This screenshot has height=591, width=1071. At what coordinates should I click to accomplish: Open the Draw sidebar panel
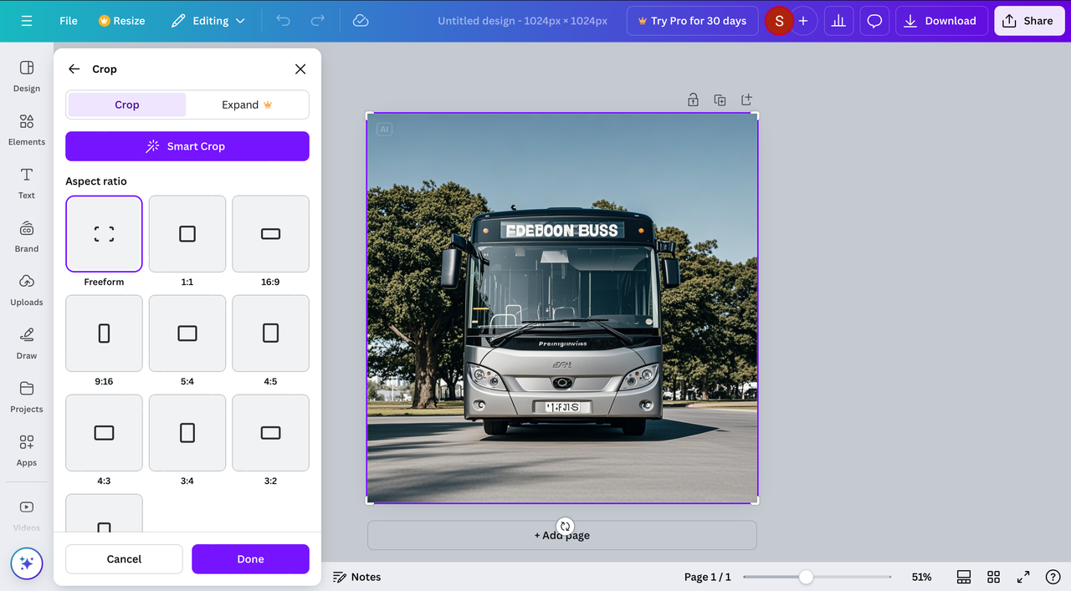pos(27,344)
